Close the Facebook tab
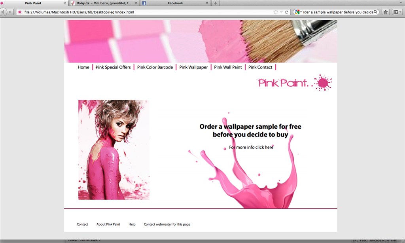 (x=207, y=3)
